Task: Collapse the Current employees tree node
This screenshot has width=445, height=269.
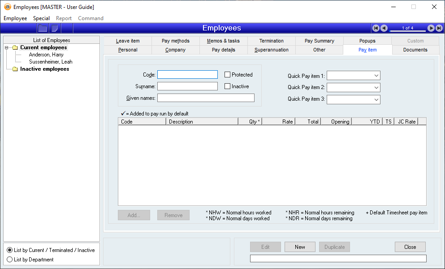Action: 7,48
